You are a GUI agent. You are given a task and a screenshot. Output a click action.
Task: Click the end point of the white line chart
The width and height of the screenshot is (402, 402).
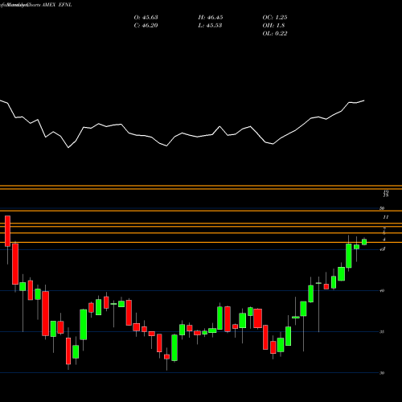coord(364,100)
